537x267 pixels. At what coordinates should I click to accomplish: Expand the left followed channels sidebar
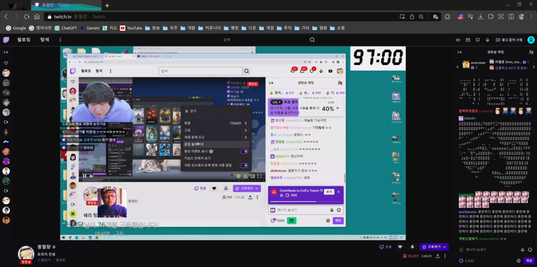[6, 52]
